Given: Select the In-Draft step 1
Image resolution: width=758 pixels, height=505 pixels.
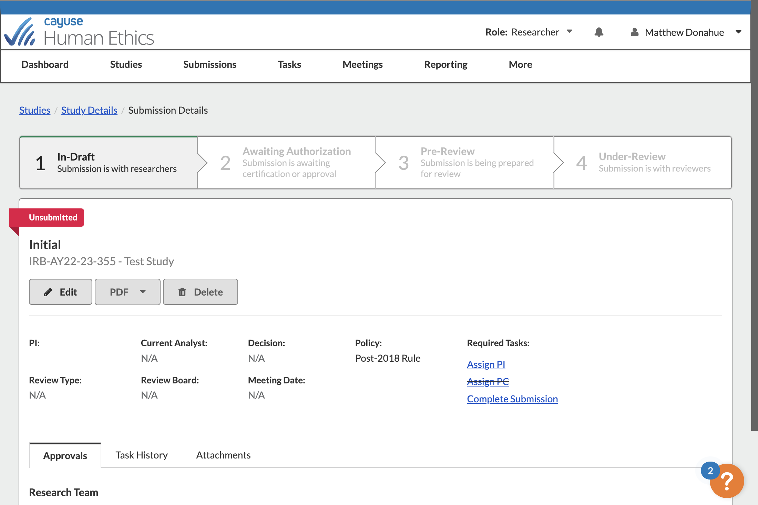Looking at the screenshot, I should (108, 163).
